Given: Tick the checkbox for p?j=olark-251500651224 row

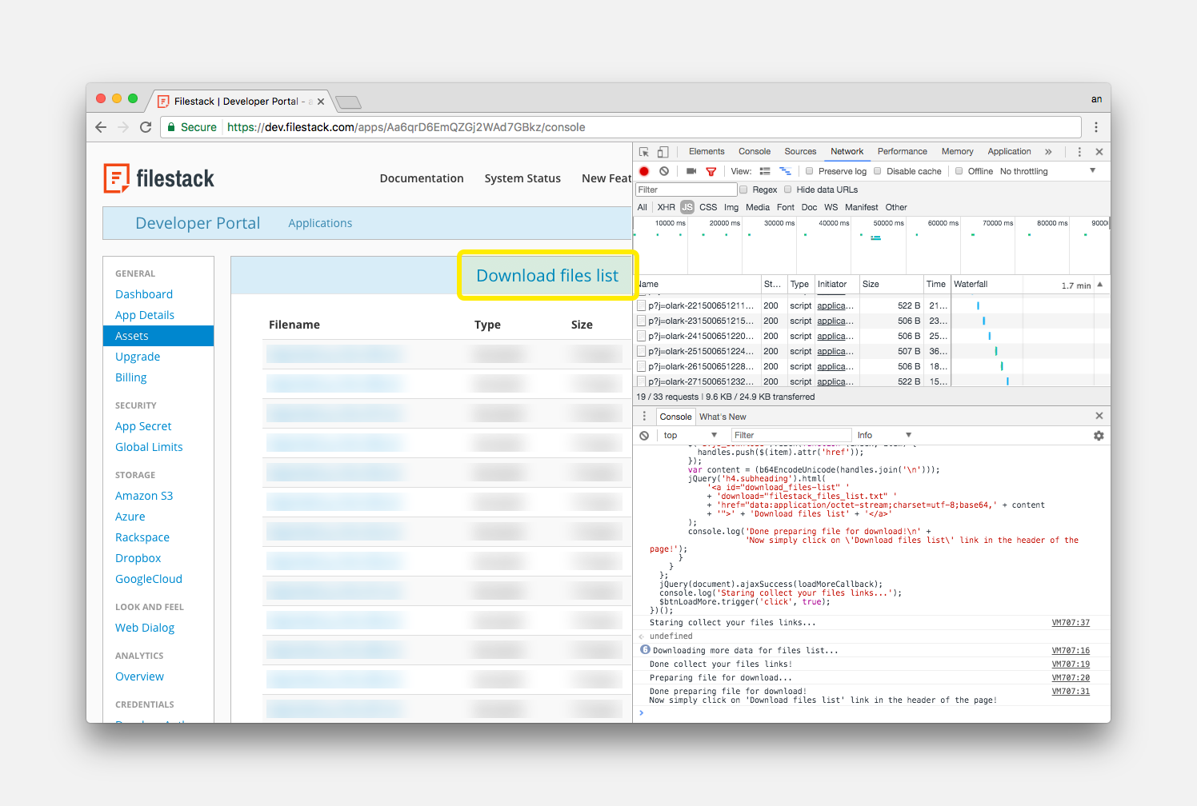Looking at the screenshot, I should (642, 351).
